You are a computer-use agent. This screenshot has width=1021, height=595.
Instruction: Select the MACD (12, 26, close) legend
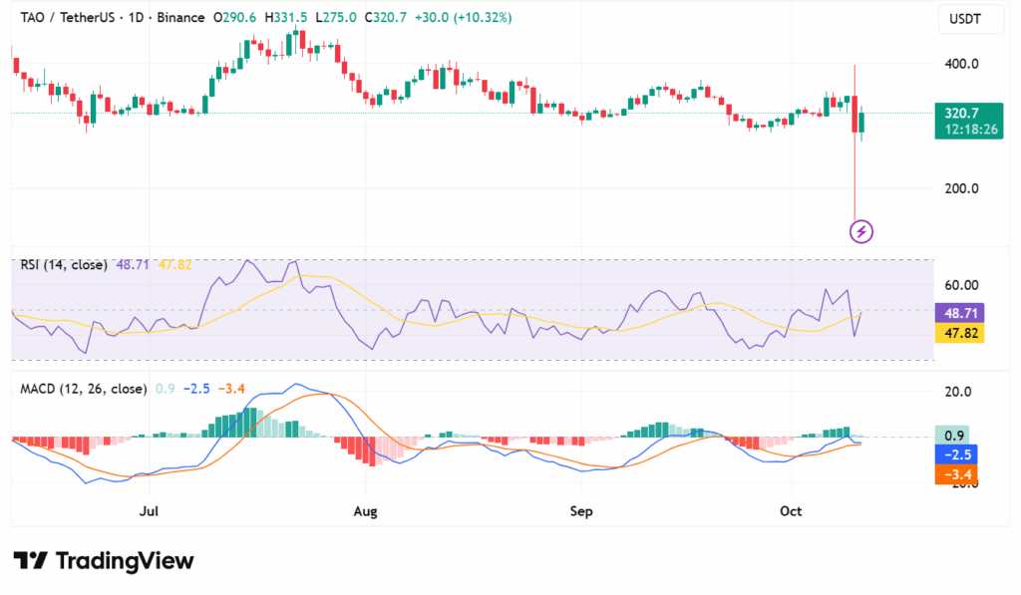pyautogui.click(x=84, y=389)
